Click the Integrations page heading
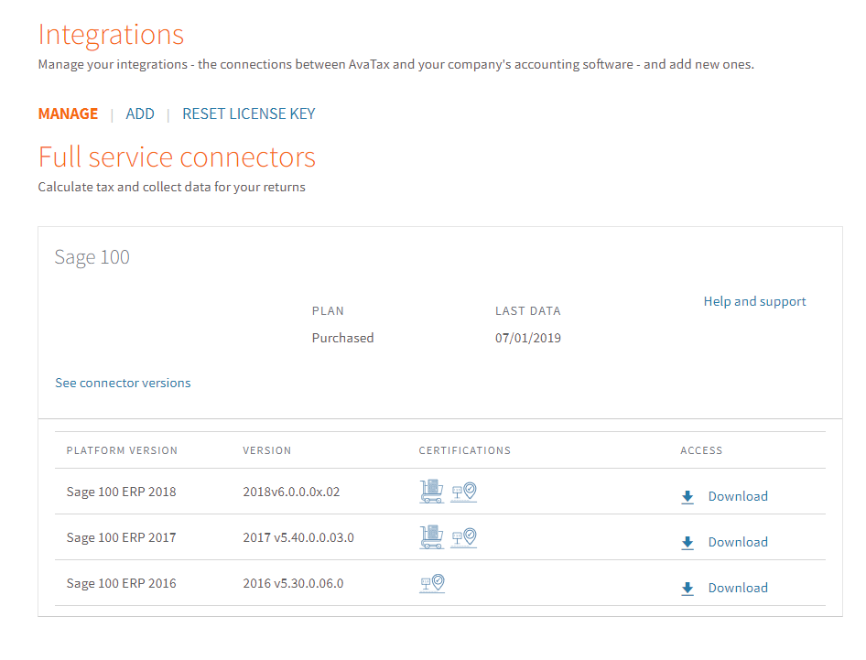 [x=111, y=35]
